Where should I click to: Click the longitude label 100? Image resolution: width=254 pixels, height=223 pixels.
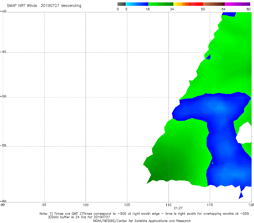click(x=85, y=205)
